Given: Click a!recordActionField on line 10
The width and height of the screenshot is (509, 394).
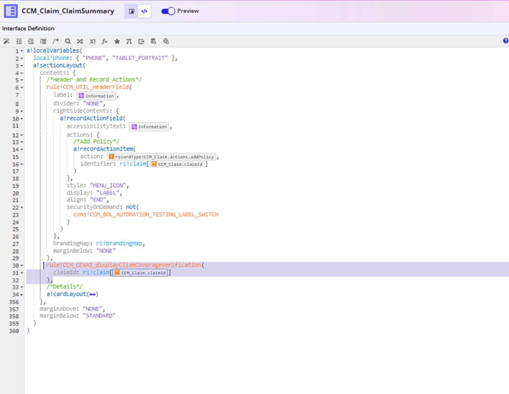Looking at the screenshot, I should click(91, 118).
